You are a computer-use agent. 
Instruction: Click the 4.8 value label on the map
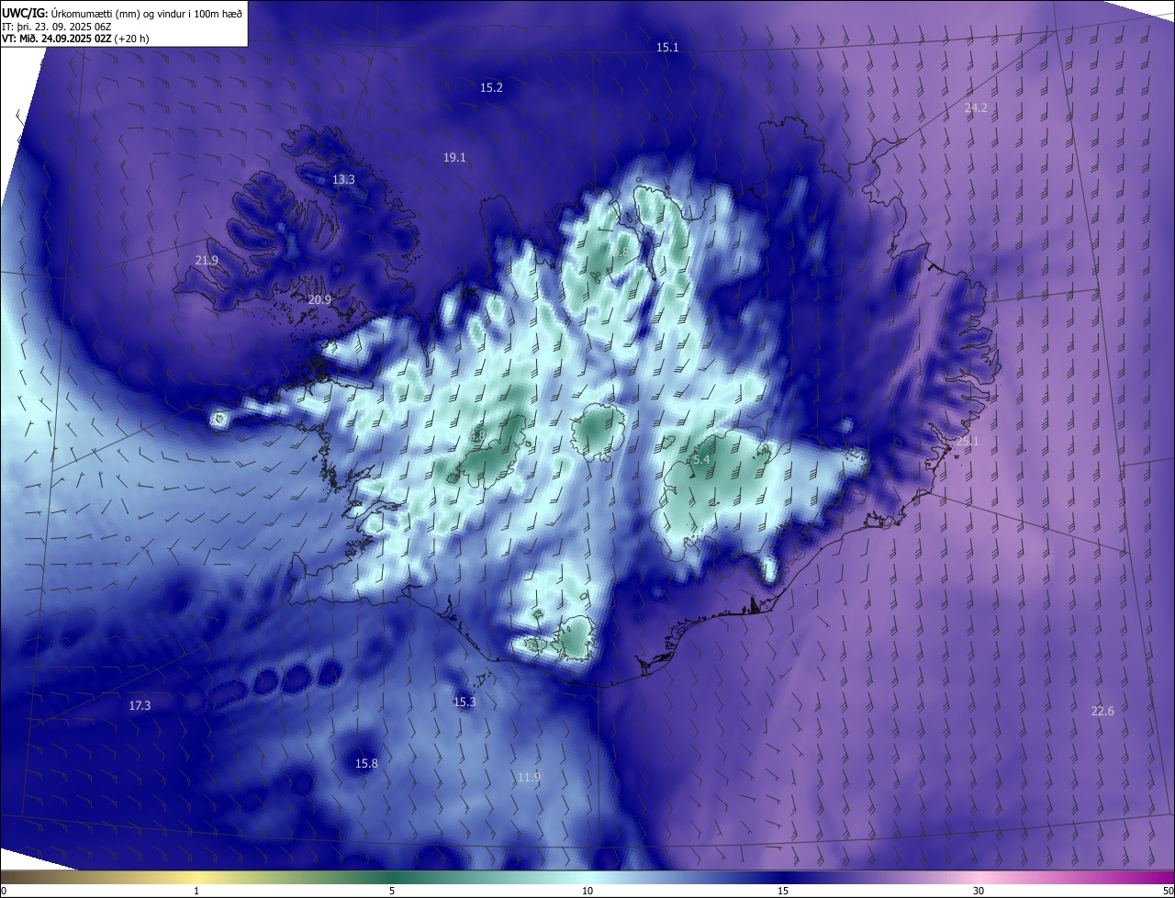pos(476,435)
